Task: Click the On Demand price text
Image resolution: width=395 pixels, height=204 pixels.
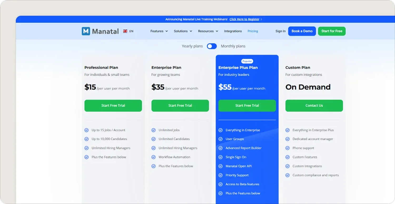Action: pos(308,87)
